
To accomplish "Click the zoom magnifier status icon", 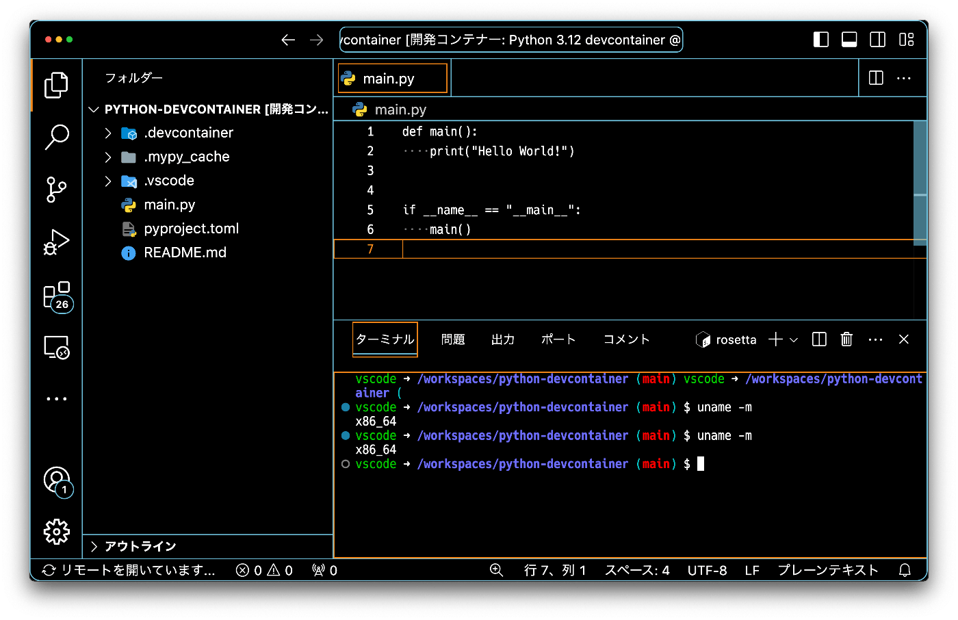I will tap(496, 570).
